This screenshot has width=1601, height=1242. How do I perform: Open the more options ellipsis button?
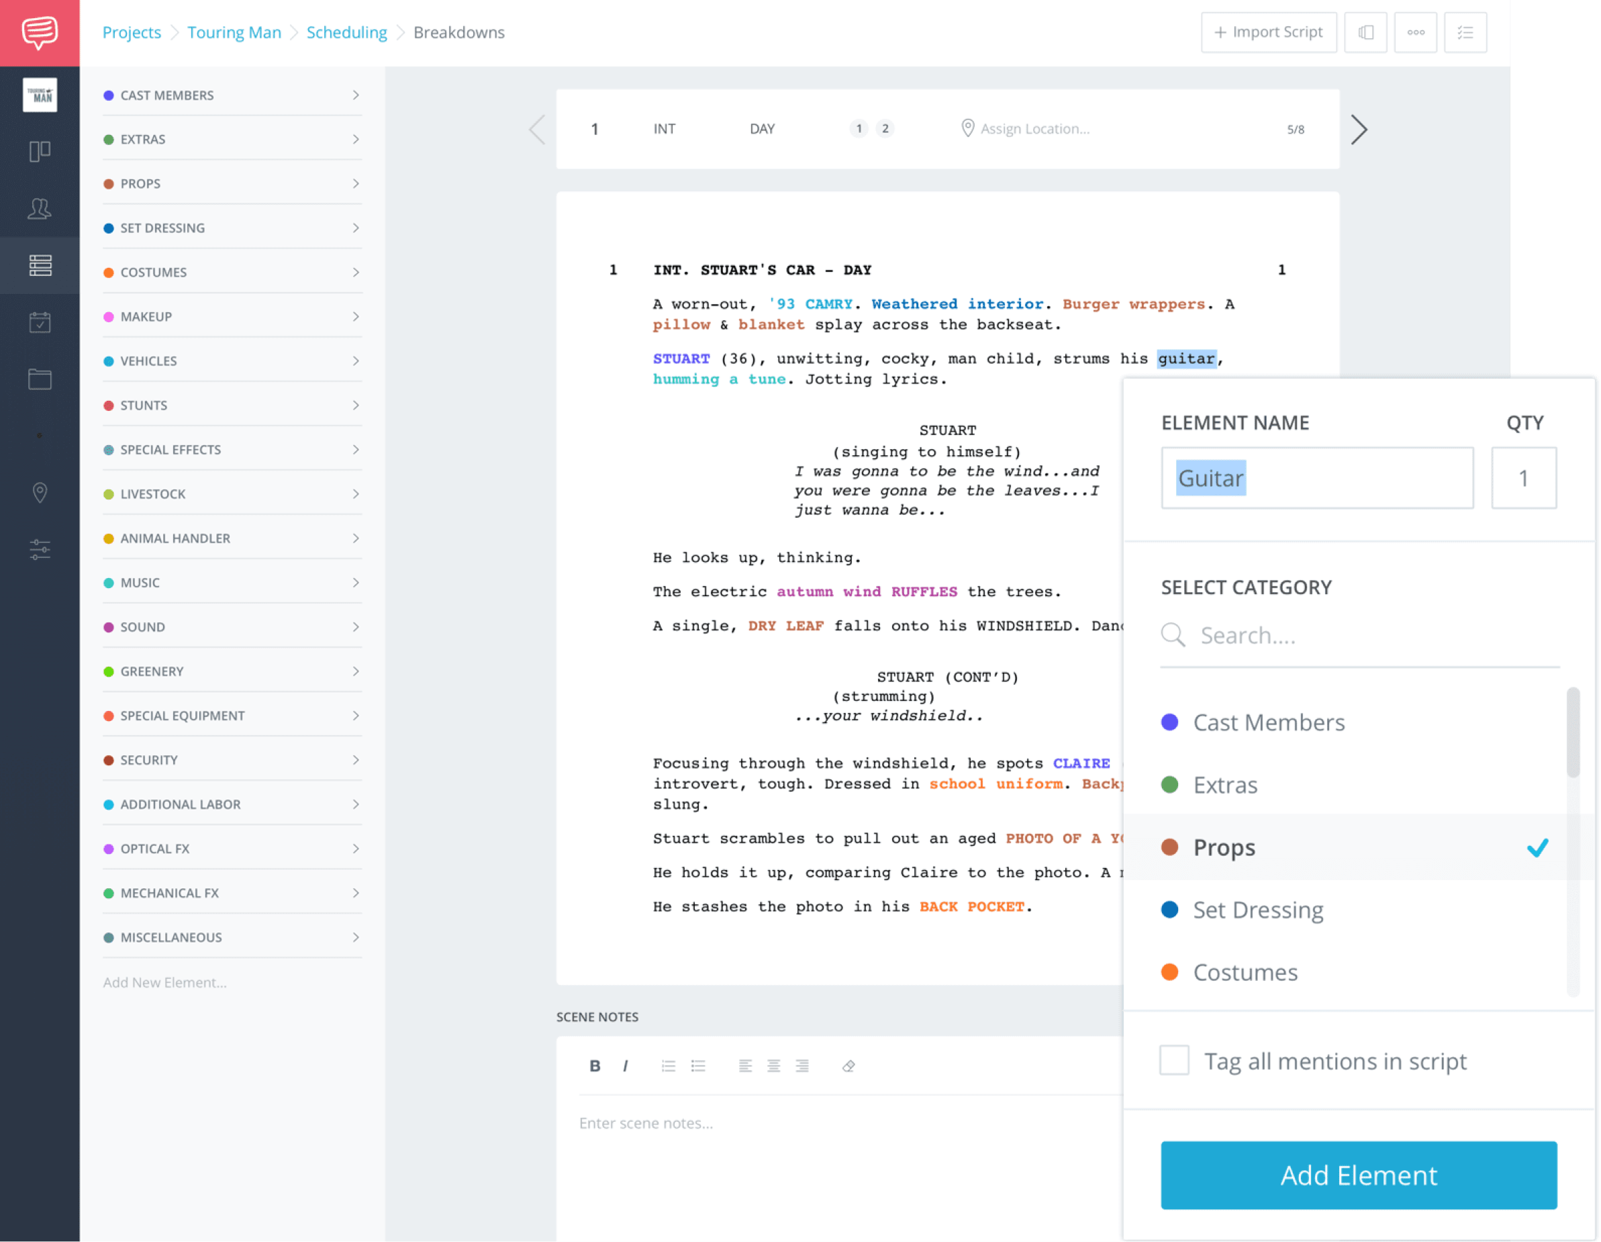[1416, 32]
